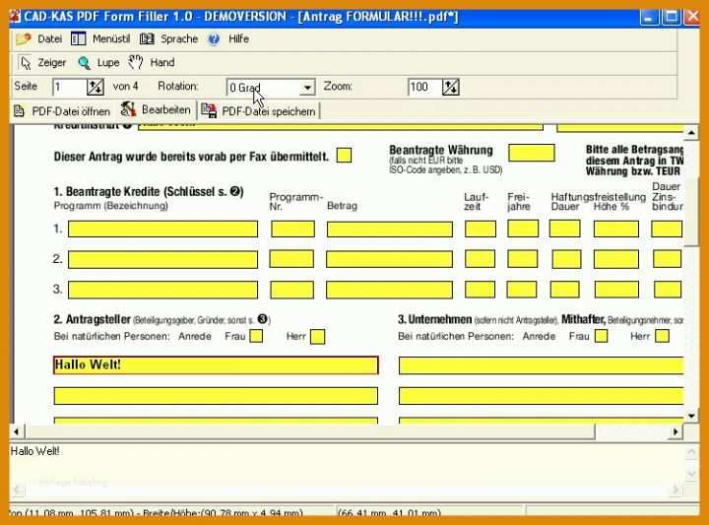Click the vertical scrollbar up arrow

[x=691, y=133]
